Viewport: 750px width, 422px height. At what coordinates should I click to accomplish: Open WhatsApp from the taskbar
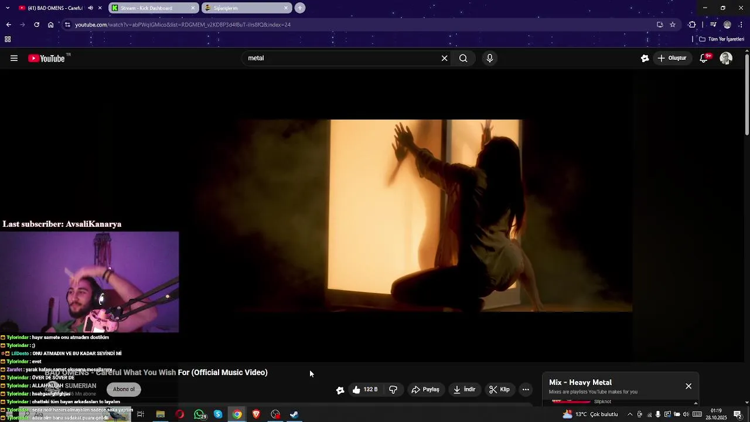click(x=199, y=414)
